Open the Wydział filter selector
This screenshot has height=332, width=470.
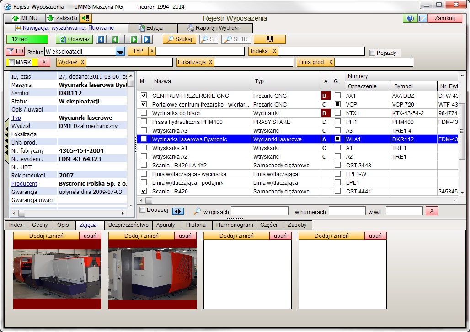(68, 62)
